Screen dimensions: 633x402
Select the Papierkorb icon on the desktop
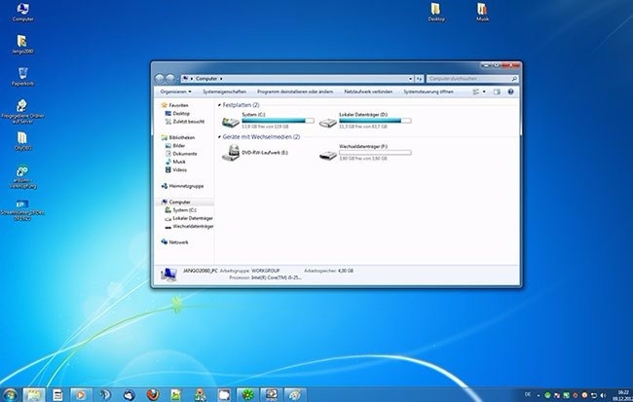[22, 77]
